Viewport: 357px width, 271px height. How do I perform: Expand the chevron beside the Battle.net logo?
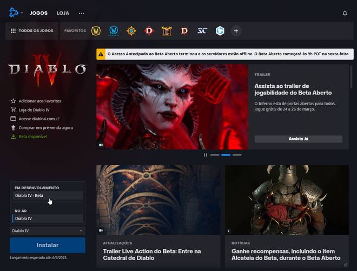22,13
